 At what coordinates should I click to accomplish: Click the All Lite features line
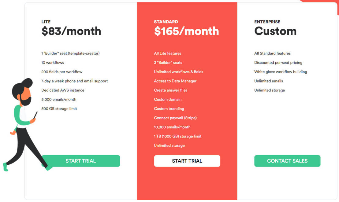pyautogui.click(x=167, y=53)
